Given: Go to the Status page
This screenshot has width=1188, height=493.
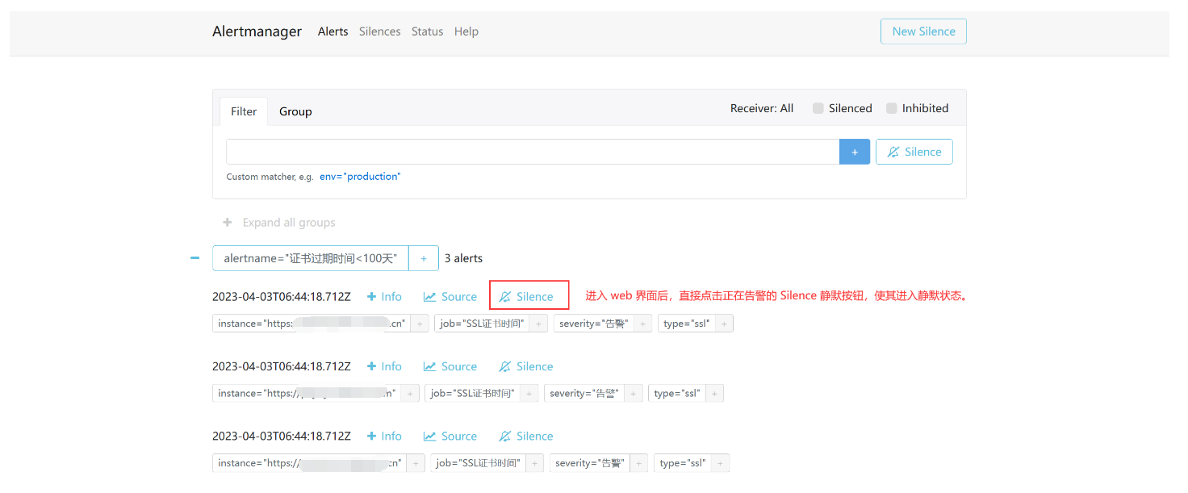Looking at the screenshot, I should point(427,31).
